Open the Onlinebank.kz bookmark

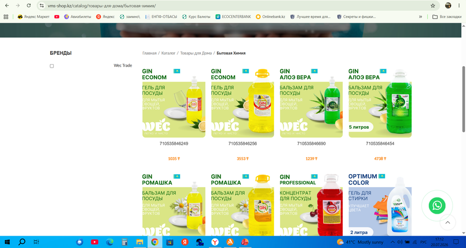270,17
